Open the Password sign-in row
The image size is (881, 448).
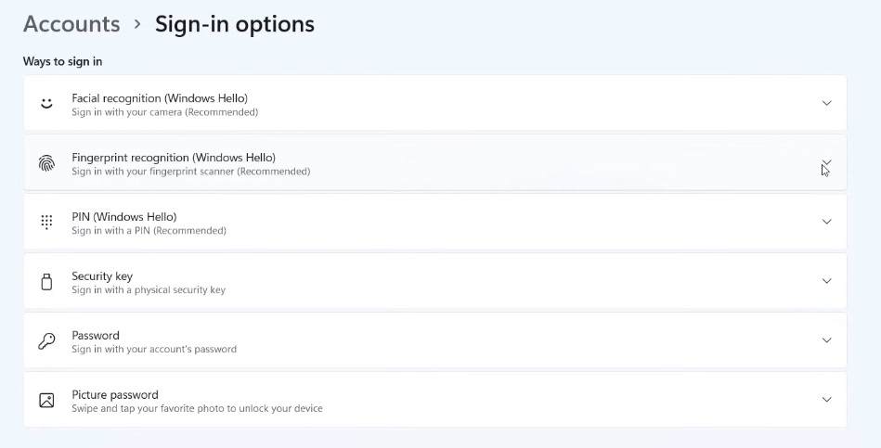tap(96, 335)
